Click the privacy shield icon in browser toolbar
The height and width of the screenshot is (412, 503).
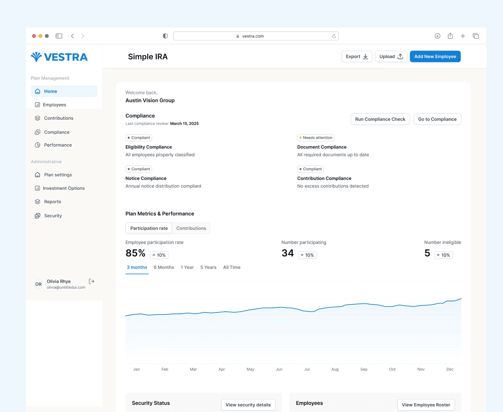(165, 36)
